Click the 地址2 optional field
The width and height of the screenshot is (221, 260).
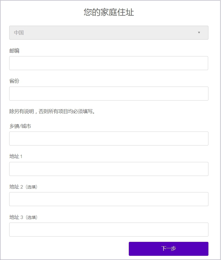click(109, 199)
